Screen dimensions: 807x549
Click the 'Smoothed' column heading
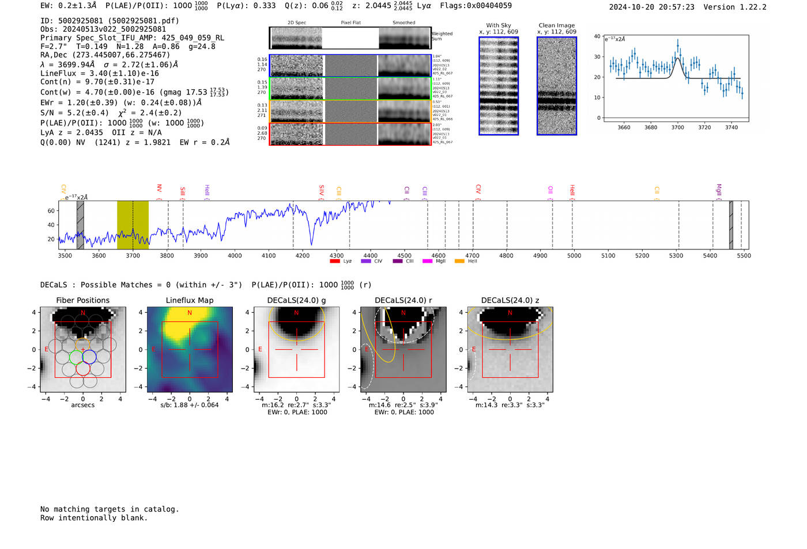coord(404,23)
